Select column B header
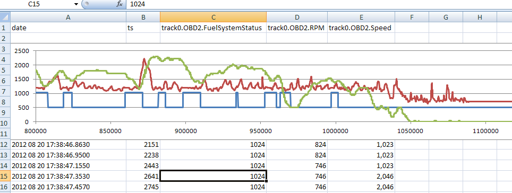 pos(143,17)
